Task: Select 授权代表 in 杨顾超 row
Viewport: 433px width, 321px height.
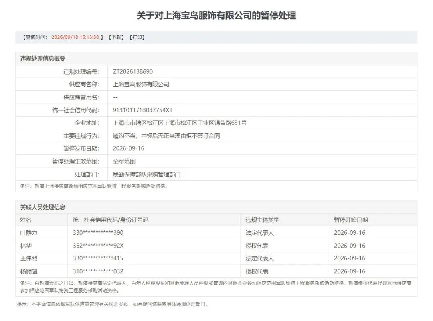Action: click(257, 272)
